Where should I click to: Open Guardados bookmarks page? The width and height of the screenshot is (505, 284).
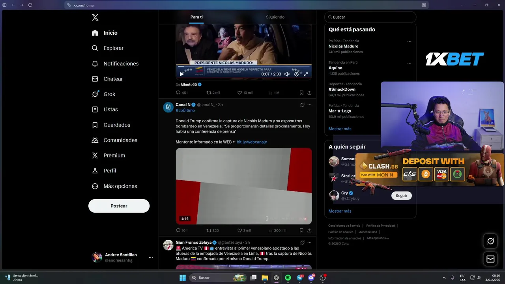pos(111,125)
